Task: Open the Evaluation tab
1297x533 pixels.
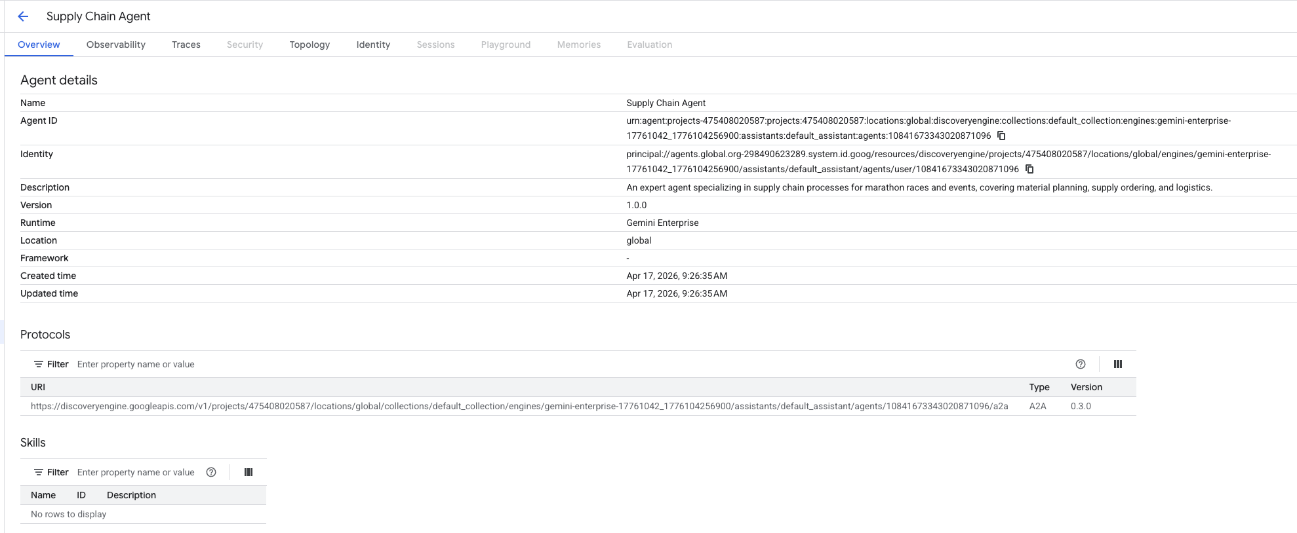Action: [649, 45]
